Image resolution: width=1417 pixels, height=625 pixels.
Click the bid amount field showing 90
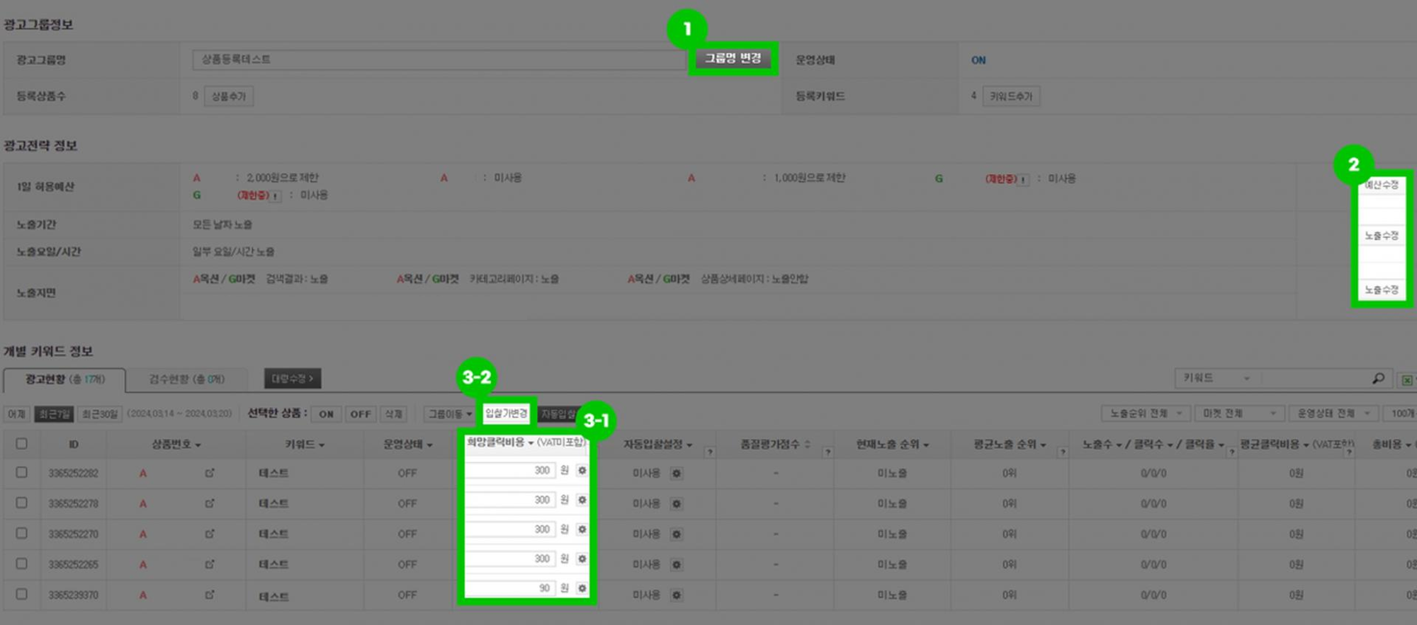point(510,588)
